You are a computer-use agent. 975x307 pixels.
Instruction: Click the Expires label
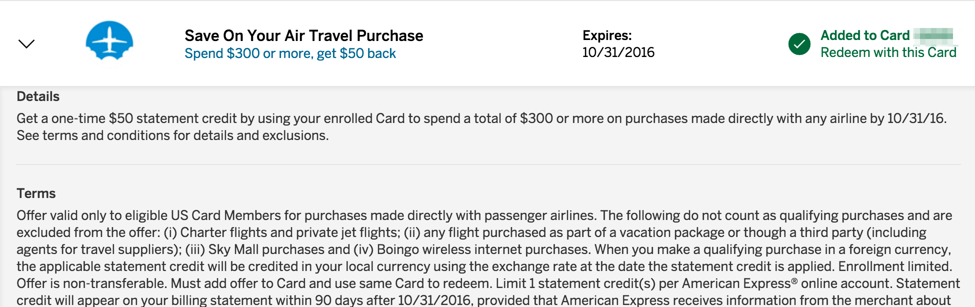pyautogui.click(x=607, y=35)
